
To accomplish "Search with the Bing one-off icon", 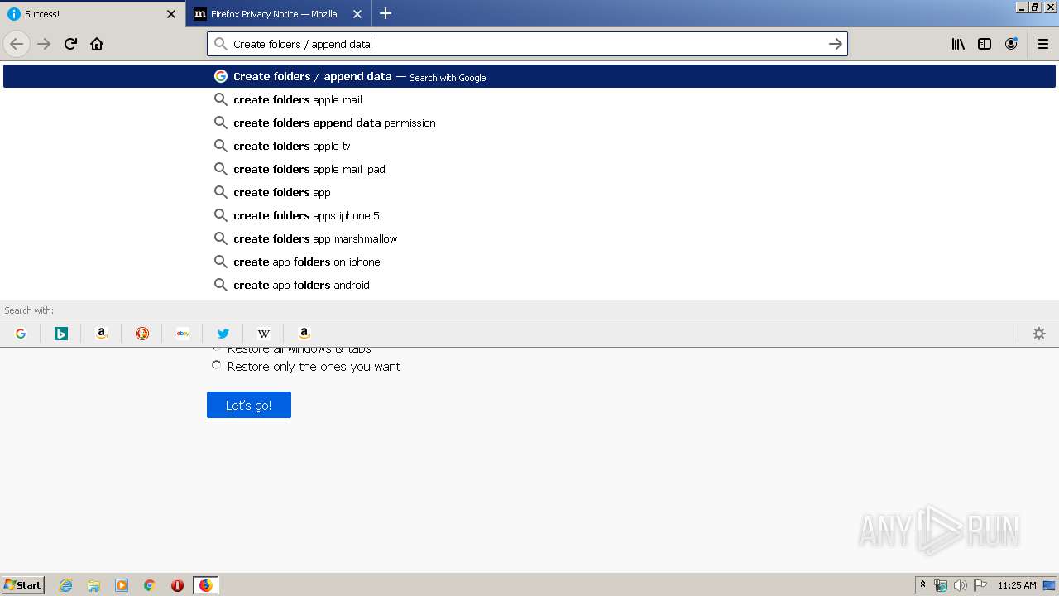I will (x=61, y=334).
